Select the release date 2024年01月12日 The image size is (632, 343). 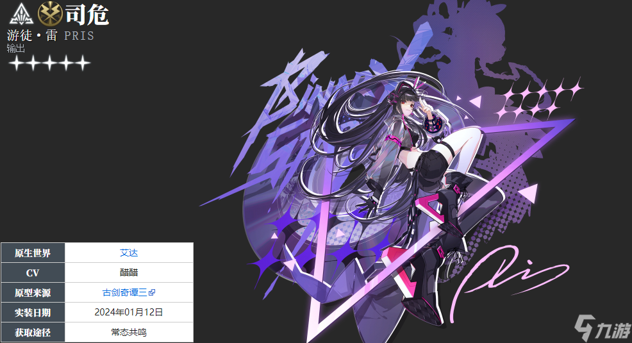click(129, 312)
